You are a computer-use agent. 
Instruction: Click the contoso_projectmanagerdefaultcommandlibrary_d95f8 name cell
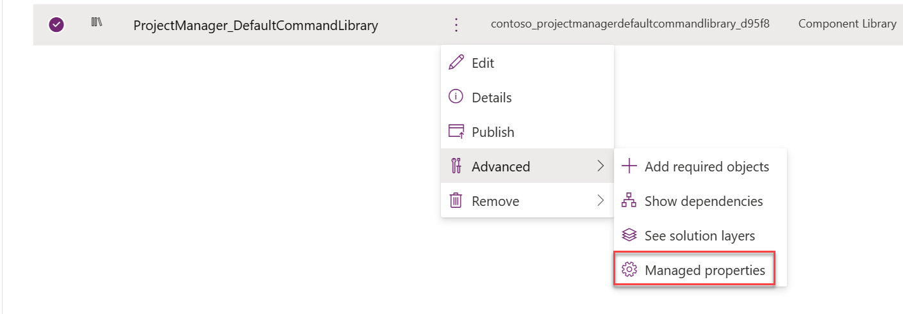coord(630,24)
